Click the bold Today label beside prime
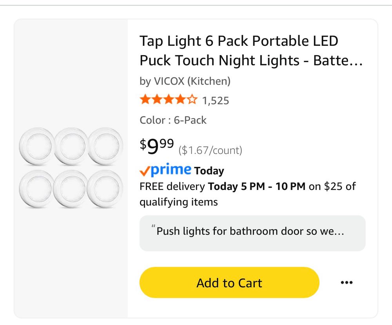 coord(209,171)
